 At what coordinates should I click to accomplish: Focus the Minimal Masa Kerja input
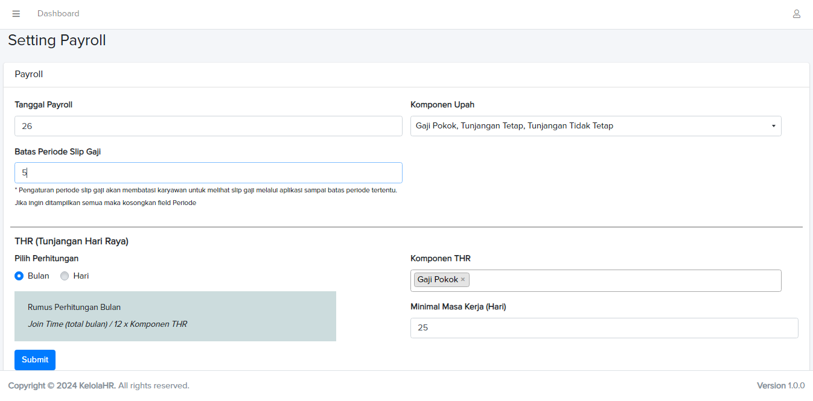click(x=604, y=328)
